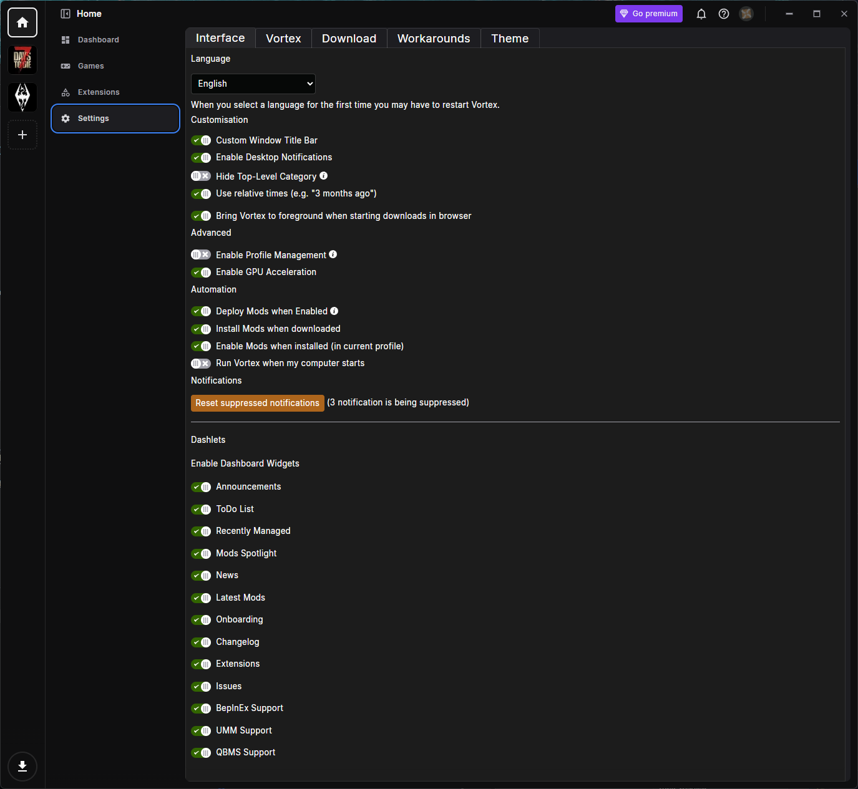Turn on Enable Profile Management
Image resolution: width=858 pixels, height=789 pixels.
point(201,255)
